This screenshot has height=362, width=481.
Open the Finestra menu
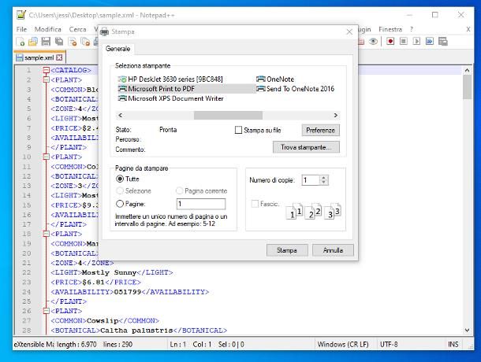pyautogui.click(x=390, y=29)
